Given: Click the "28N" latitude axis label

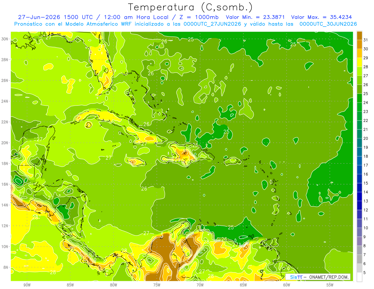Looking at the screenshot, I should pos(5,60).
